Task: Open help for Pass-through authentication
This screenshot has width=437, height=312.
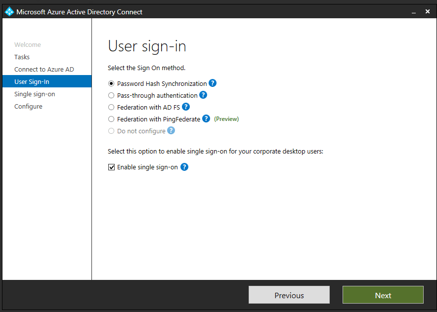Action: [x=203, y=95]
